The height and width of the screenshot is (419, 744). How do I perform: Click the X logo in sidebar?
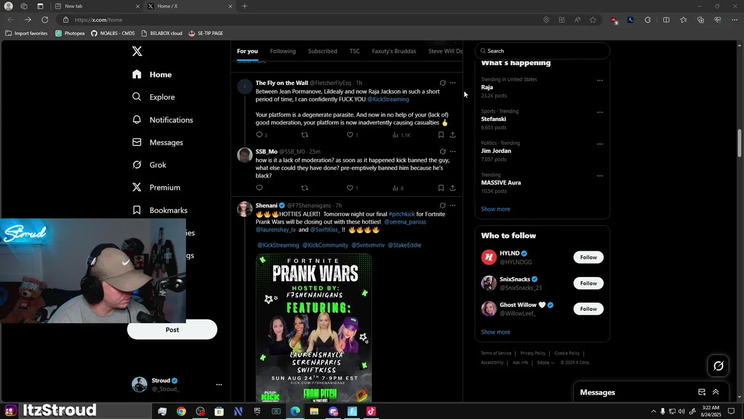click(137, 51)
